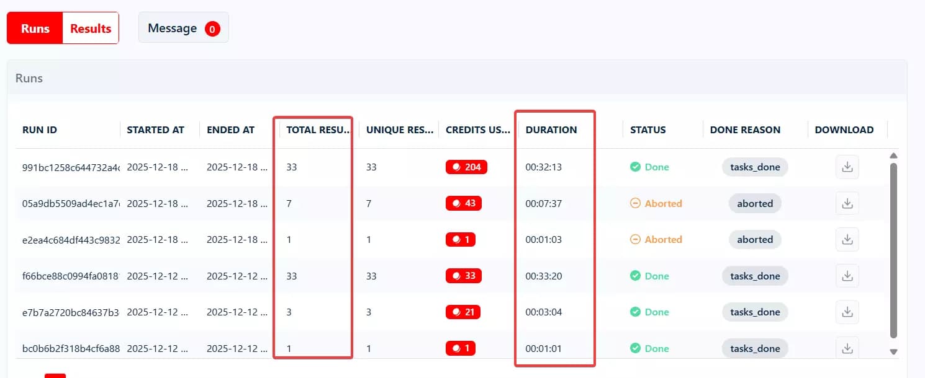Switch to the Runs tab
925x378 pixels.
click(35, 29)
